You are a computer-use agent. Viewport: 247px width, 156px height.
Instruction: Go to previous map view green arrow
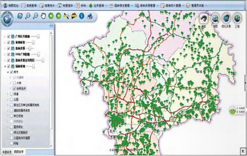click(x=51, y=16)
